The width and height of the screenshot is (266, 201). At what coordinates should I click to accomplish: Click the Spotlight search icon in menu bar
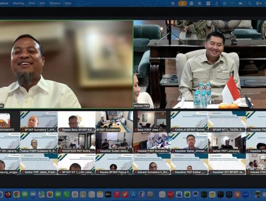coord(250,3)
